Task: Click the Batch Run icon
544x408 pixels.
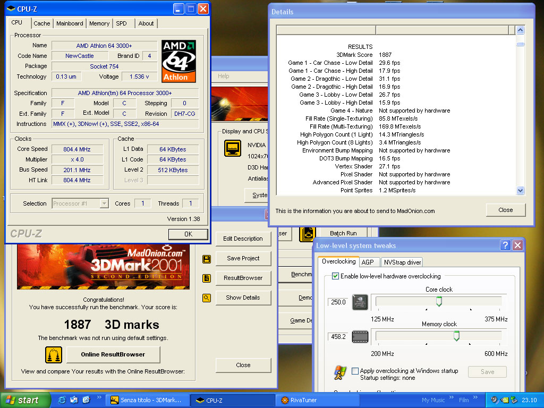Action: point(307,233)
